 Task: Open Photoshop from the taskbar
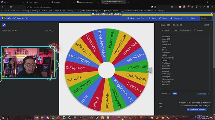[81, 118]
